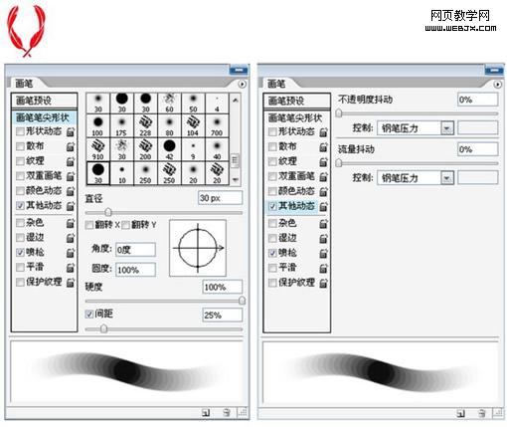Check the 翻转 X flip checkbox
Image resolution: width=507 pixels, height=427 pixels.
click(x=89, y=225)
